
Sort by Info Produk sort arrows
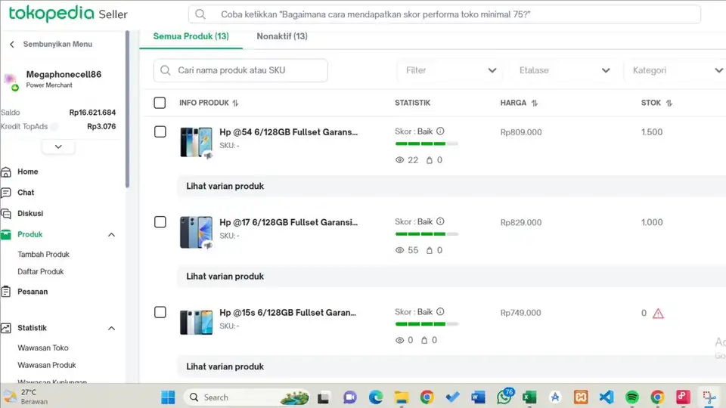click(235, 104)
